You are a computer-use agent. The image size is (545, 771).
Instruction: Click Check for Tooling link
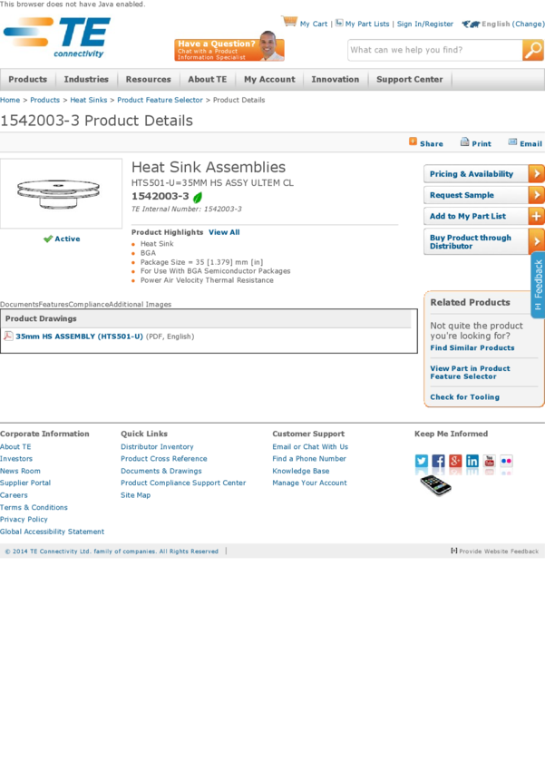coord(465,396)
